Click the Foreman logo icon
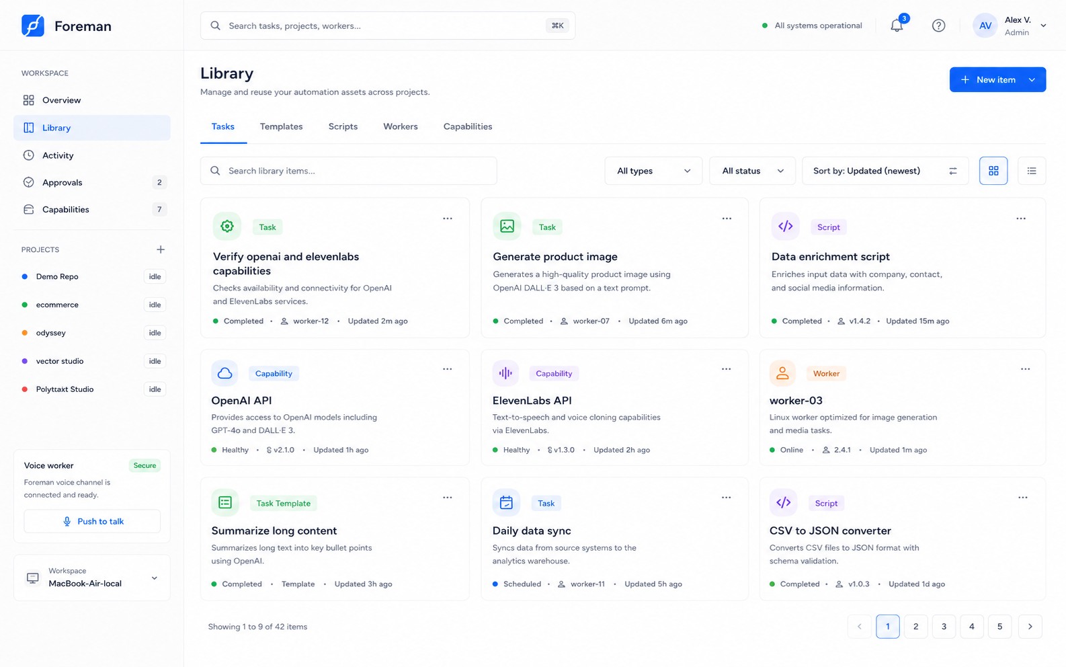The width and height of the screenshot is (1066, 667). (32, 26)
